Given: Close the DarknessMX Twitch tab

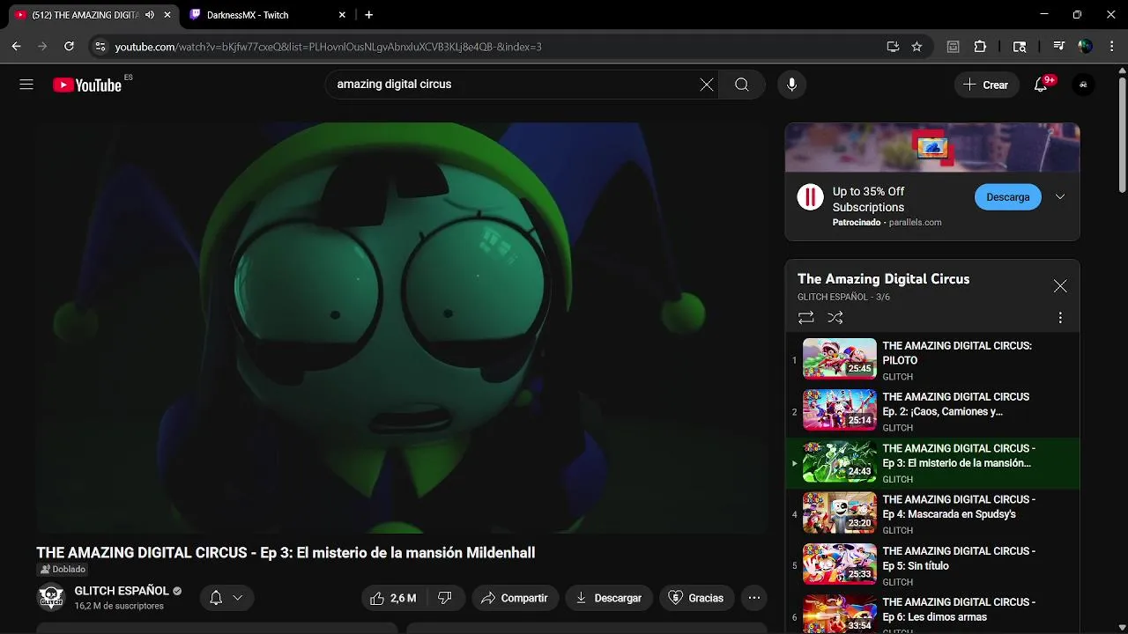Looking at the screenshot, I should pyautogui.click(x=342, y=15).
